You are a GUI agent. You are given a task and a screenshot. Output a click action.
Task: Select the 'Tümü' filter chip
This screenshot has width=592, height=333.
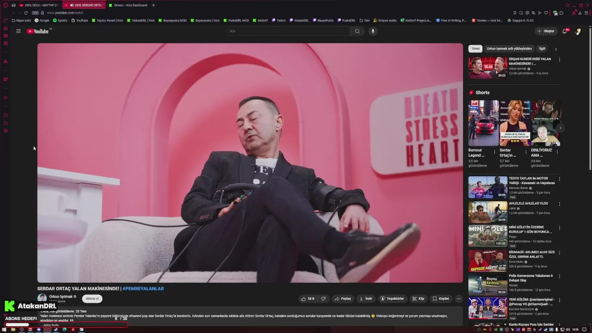point(475,49)
